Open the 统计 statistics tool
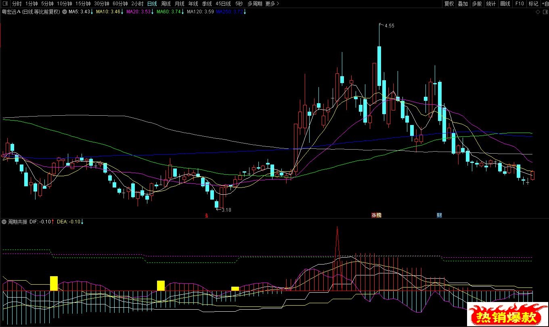 [x=491, y=4]
